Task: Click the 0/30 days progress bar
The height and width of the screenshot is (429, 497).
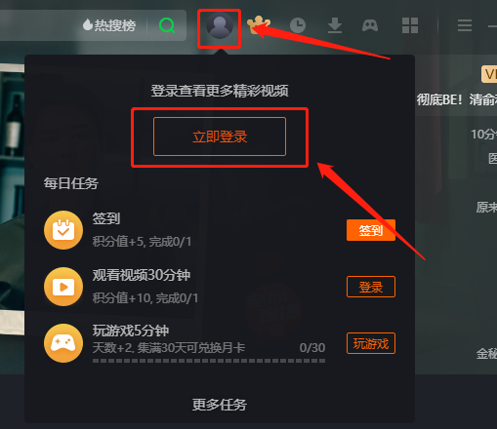Action: [x=209, y=361]
